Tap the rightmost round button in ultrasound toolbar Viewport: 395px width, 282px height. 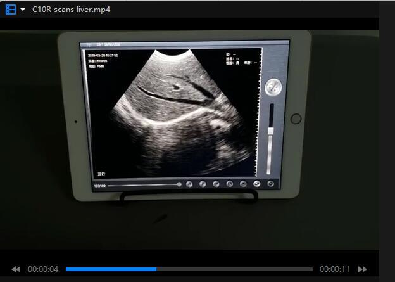click(270, 184)
